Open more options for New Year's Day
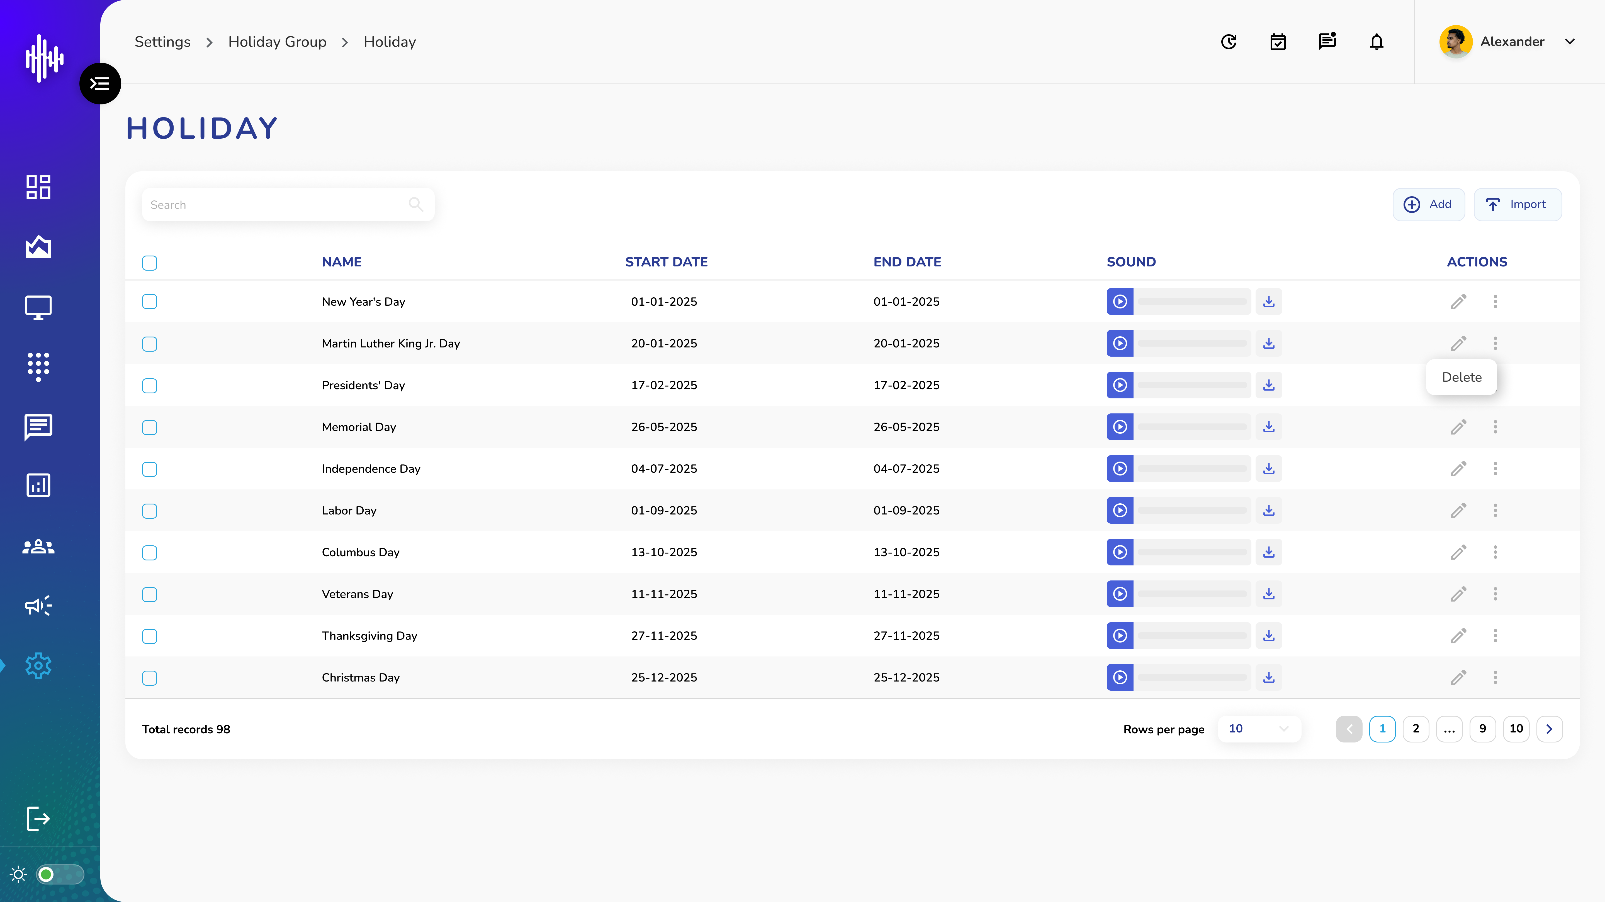The image size is (1605, 902). [x=1495, y=301]
